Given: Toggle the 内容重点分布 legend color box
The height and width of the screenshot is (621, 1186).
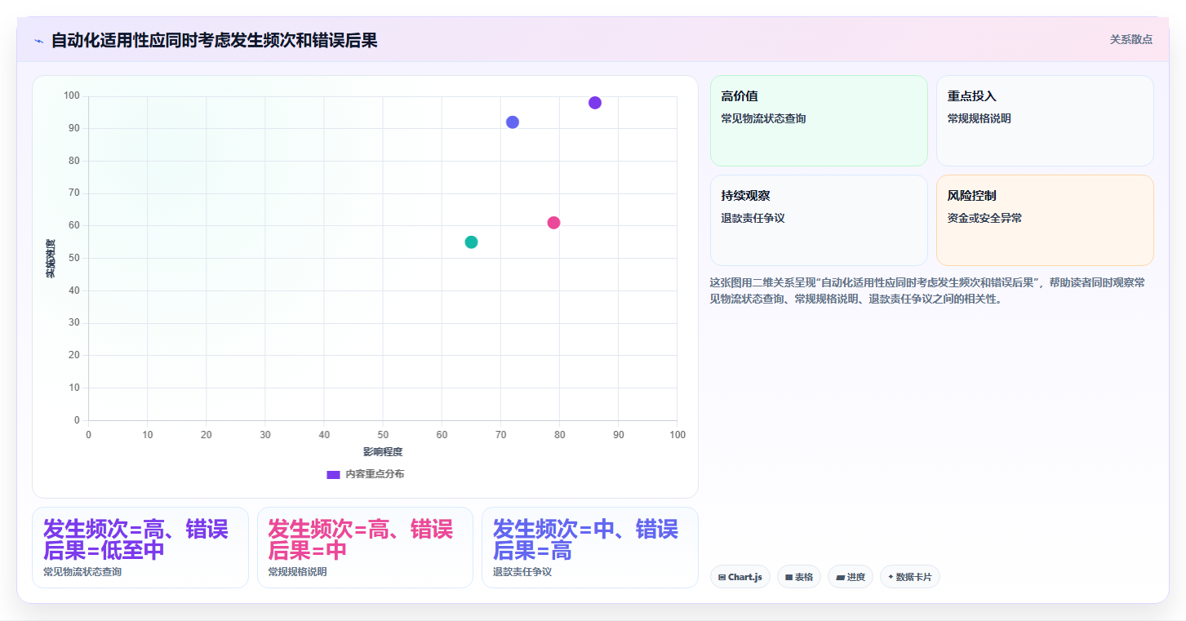Looking at the screenshot, I should coord(333,474).
